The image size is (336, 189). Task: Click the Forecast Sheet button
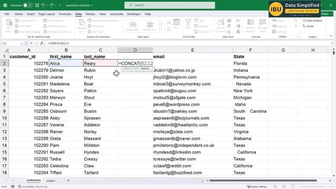[x=262, y=26]
